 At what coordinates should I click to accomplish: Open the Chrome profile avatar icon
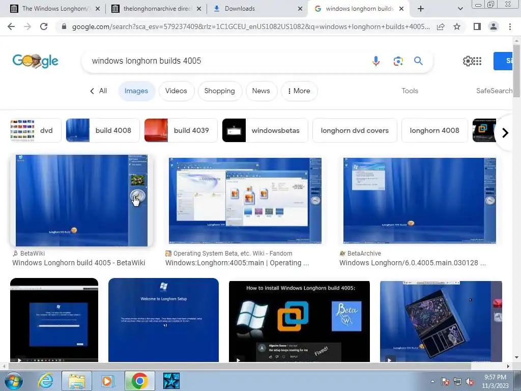(494, 26)
